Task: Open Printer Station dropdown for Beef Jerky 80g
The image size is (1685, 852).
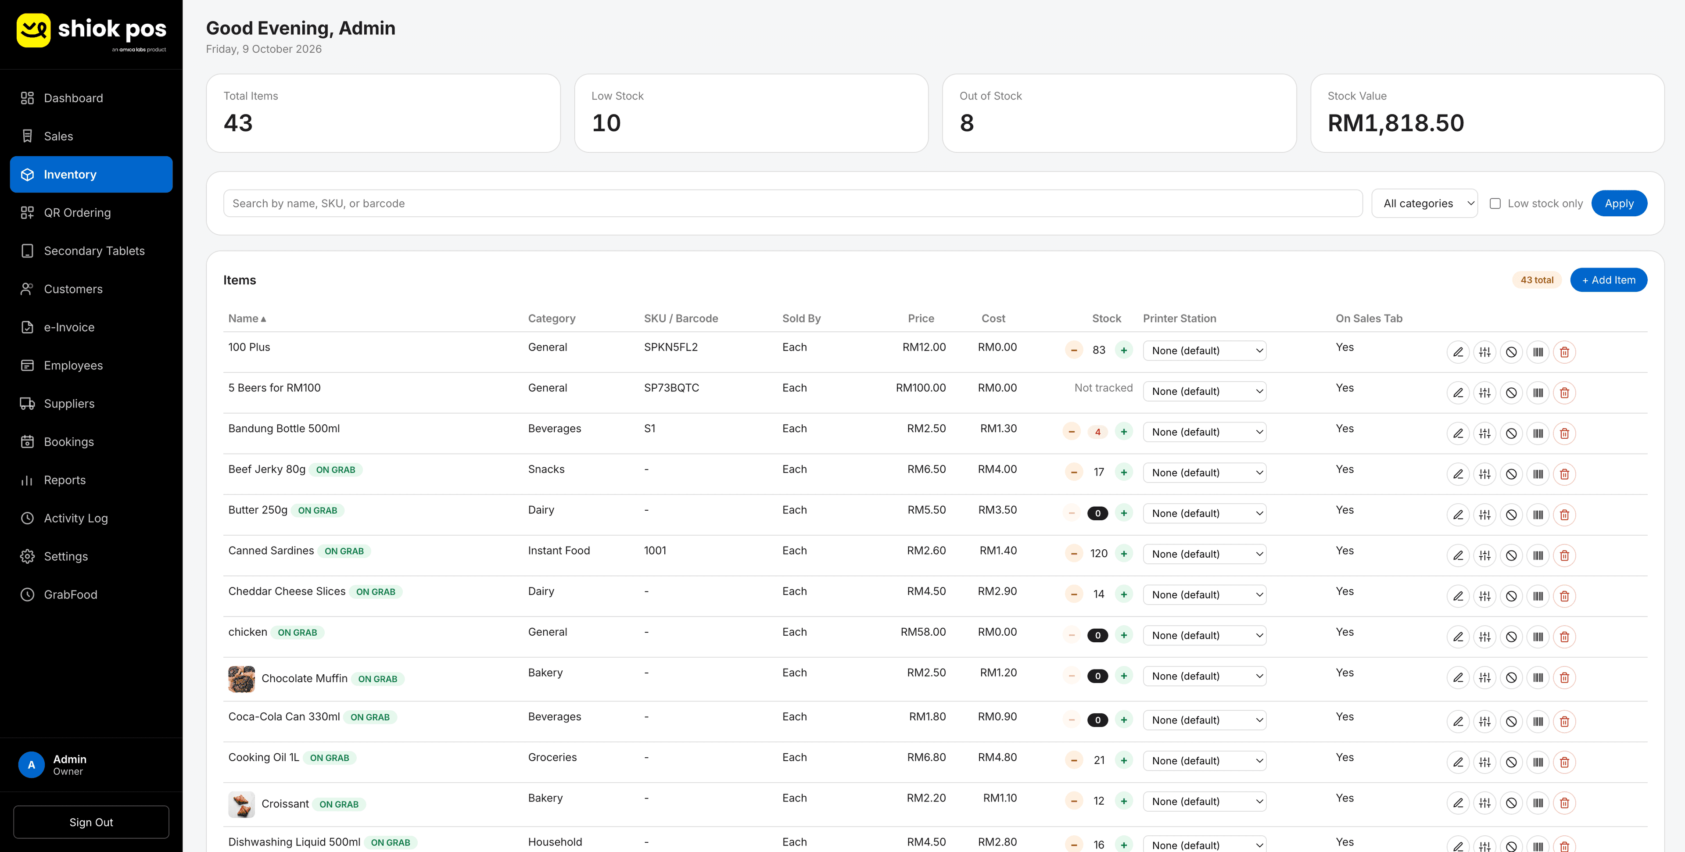Action: click(x=1204, y=473)
